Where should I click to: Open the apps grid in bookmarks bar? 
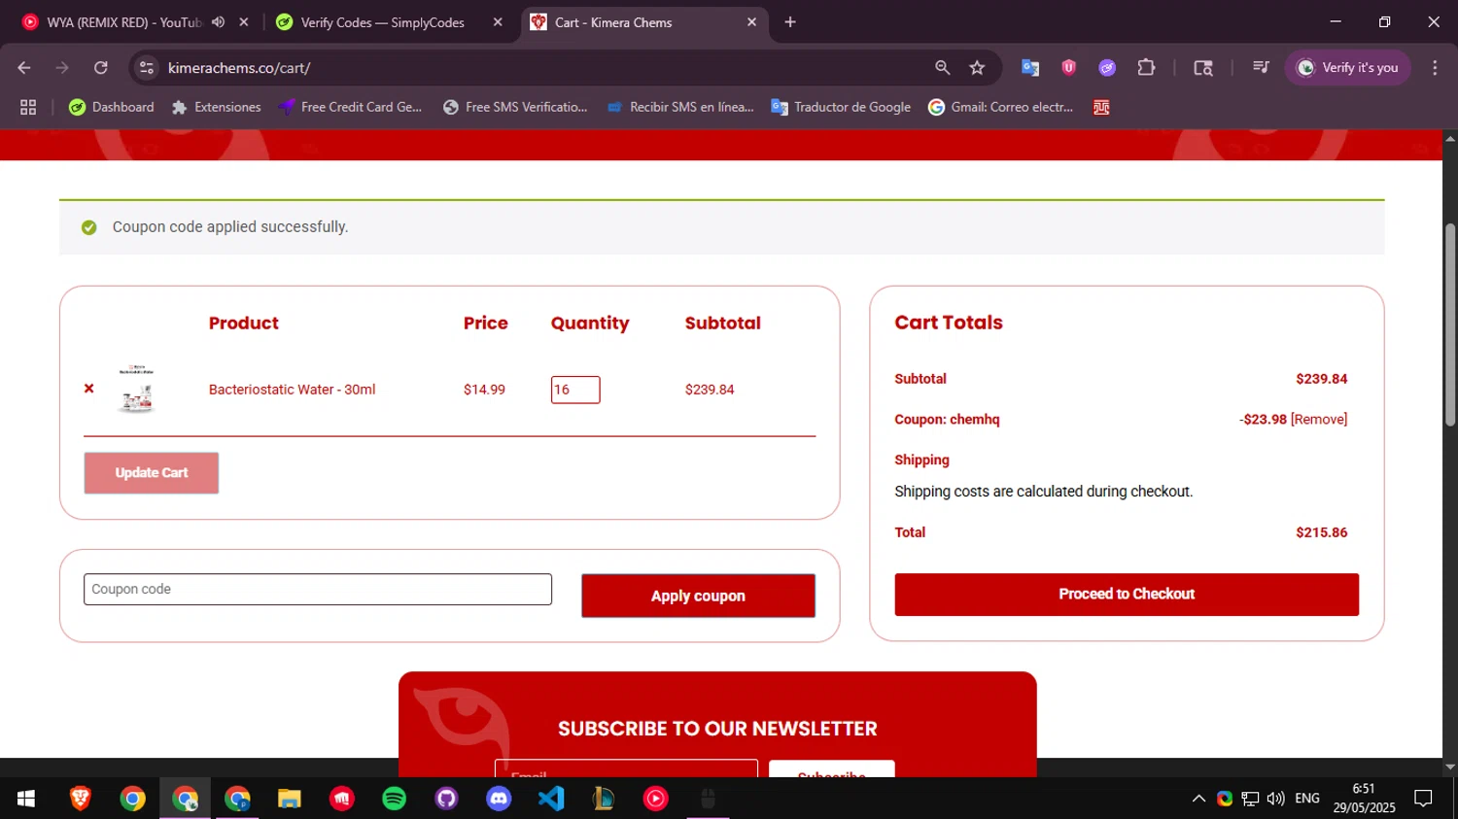28,107
